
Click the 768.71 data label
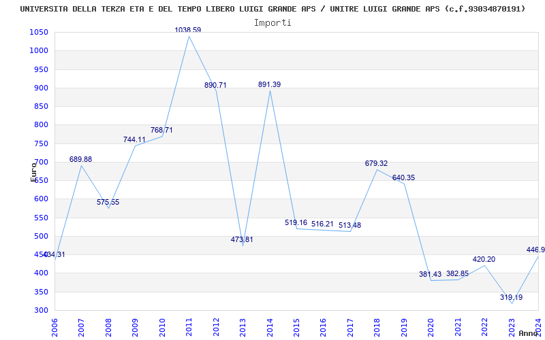(161, 130)
